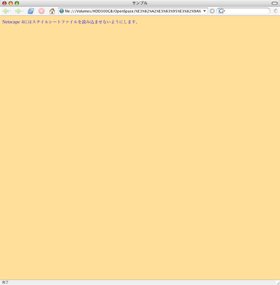Close the window with red button
Screen dimensions: 280x285
4,3
